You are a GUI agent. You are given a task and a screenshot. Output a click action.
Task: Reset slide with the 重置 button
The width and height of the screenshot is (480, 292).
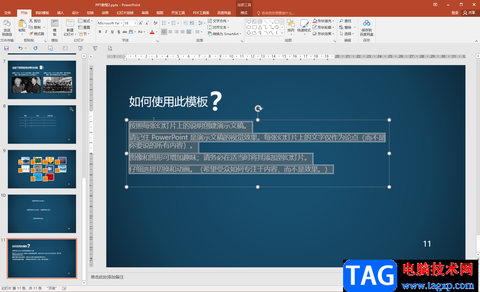(x=84, y=27)
